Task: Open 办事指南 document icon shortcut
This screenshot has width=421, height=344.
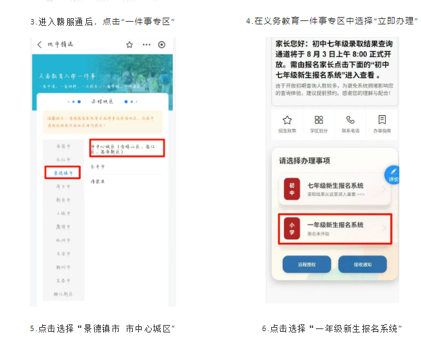Action: click(x=382, y=123)
